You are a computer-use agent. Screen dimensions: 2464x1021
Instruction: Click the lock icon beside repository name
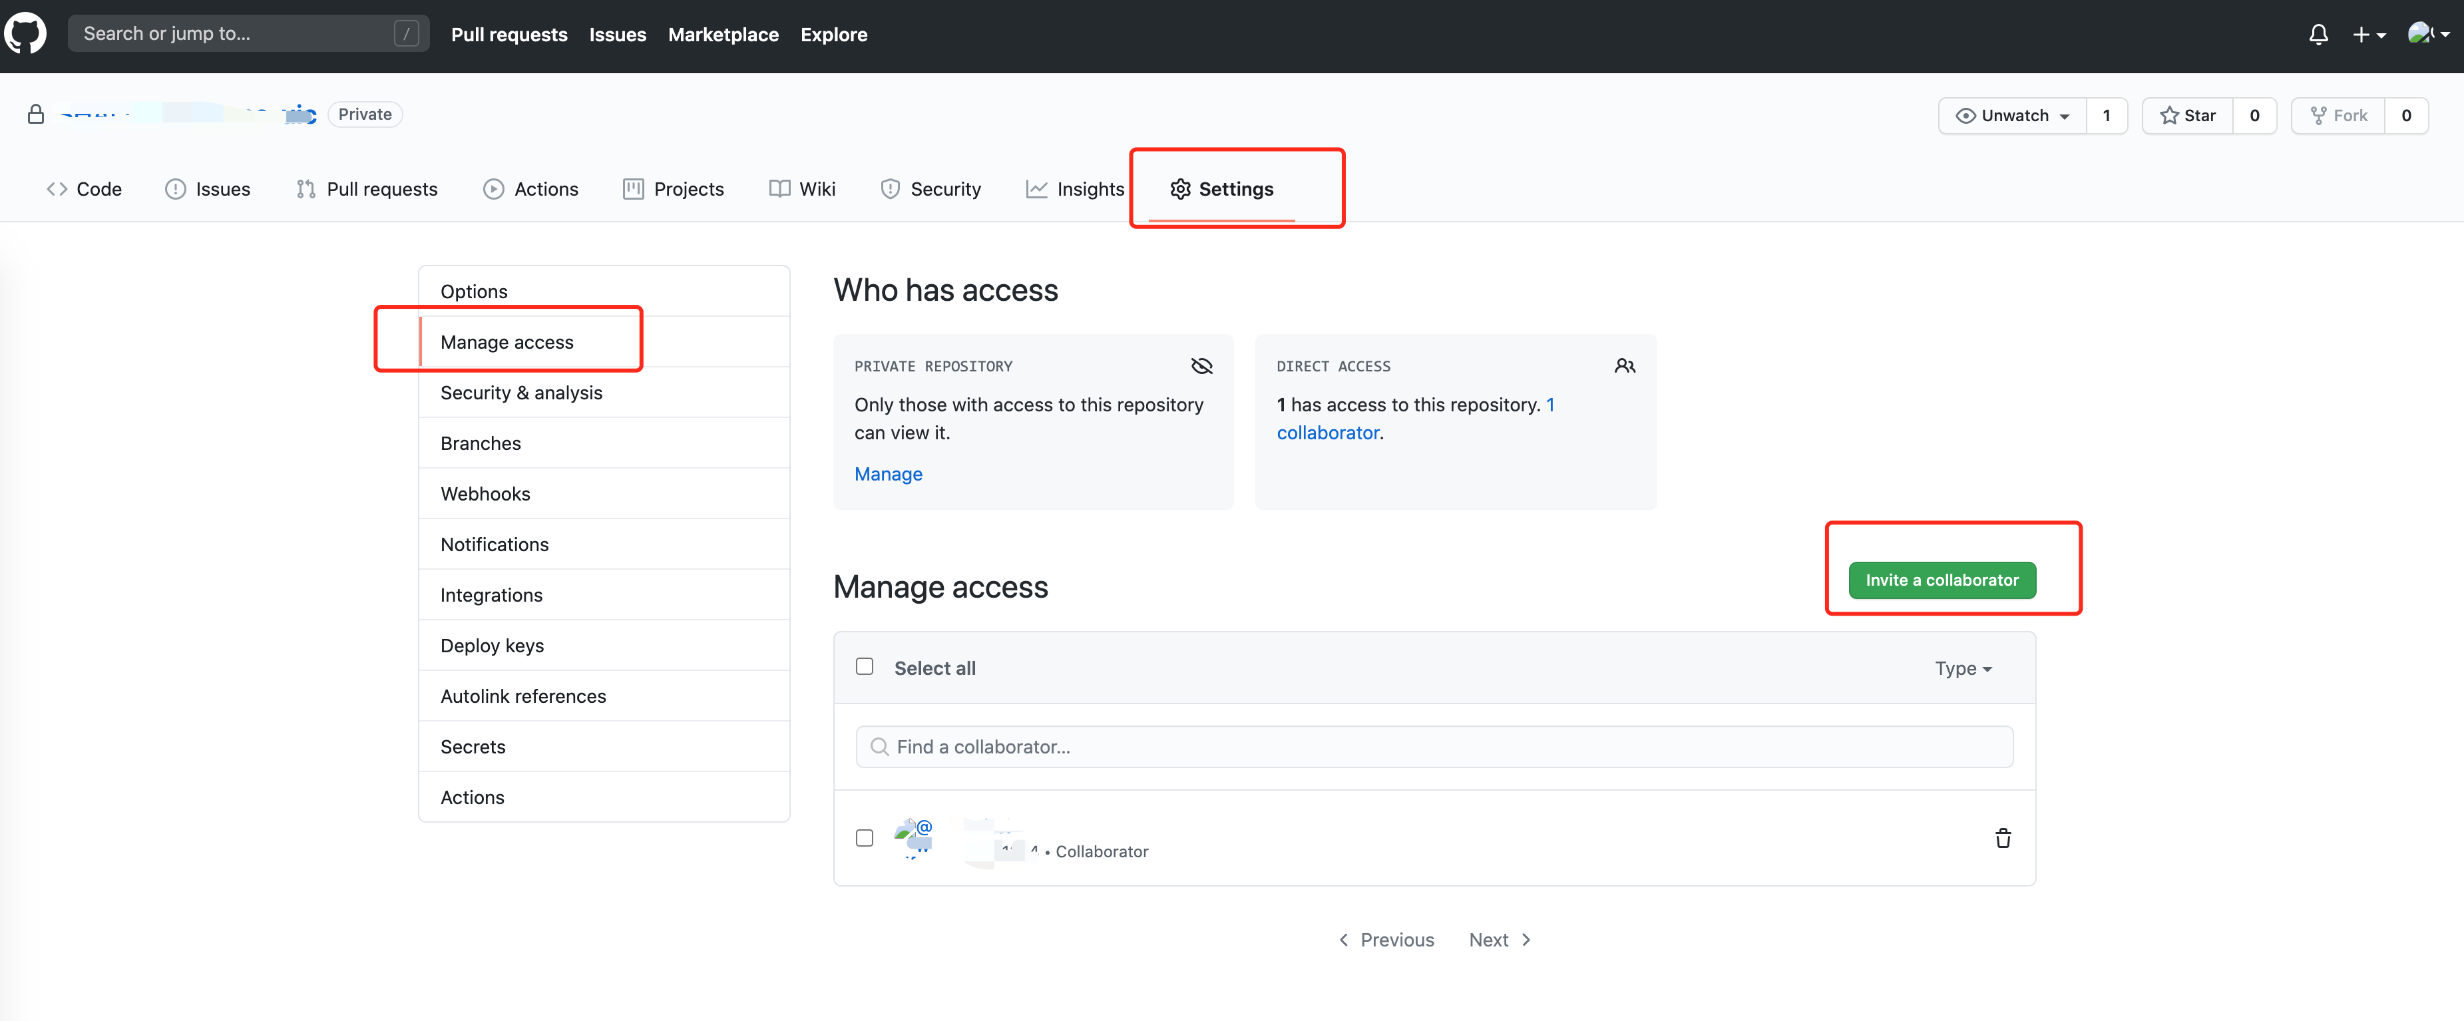click(37, 114)
